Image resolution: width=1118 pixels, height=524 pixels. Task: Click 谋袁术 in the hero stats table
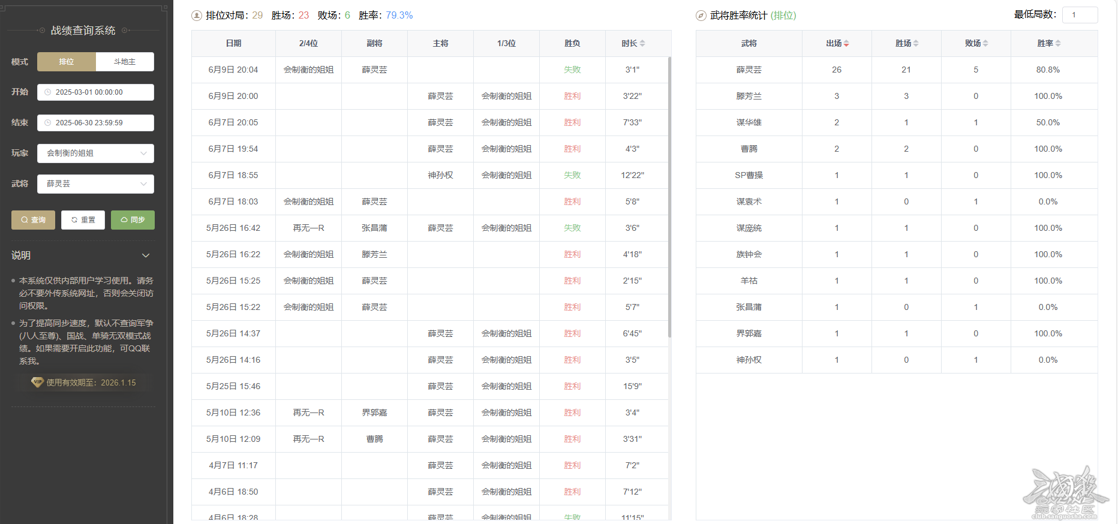[749, 201]
